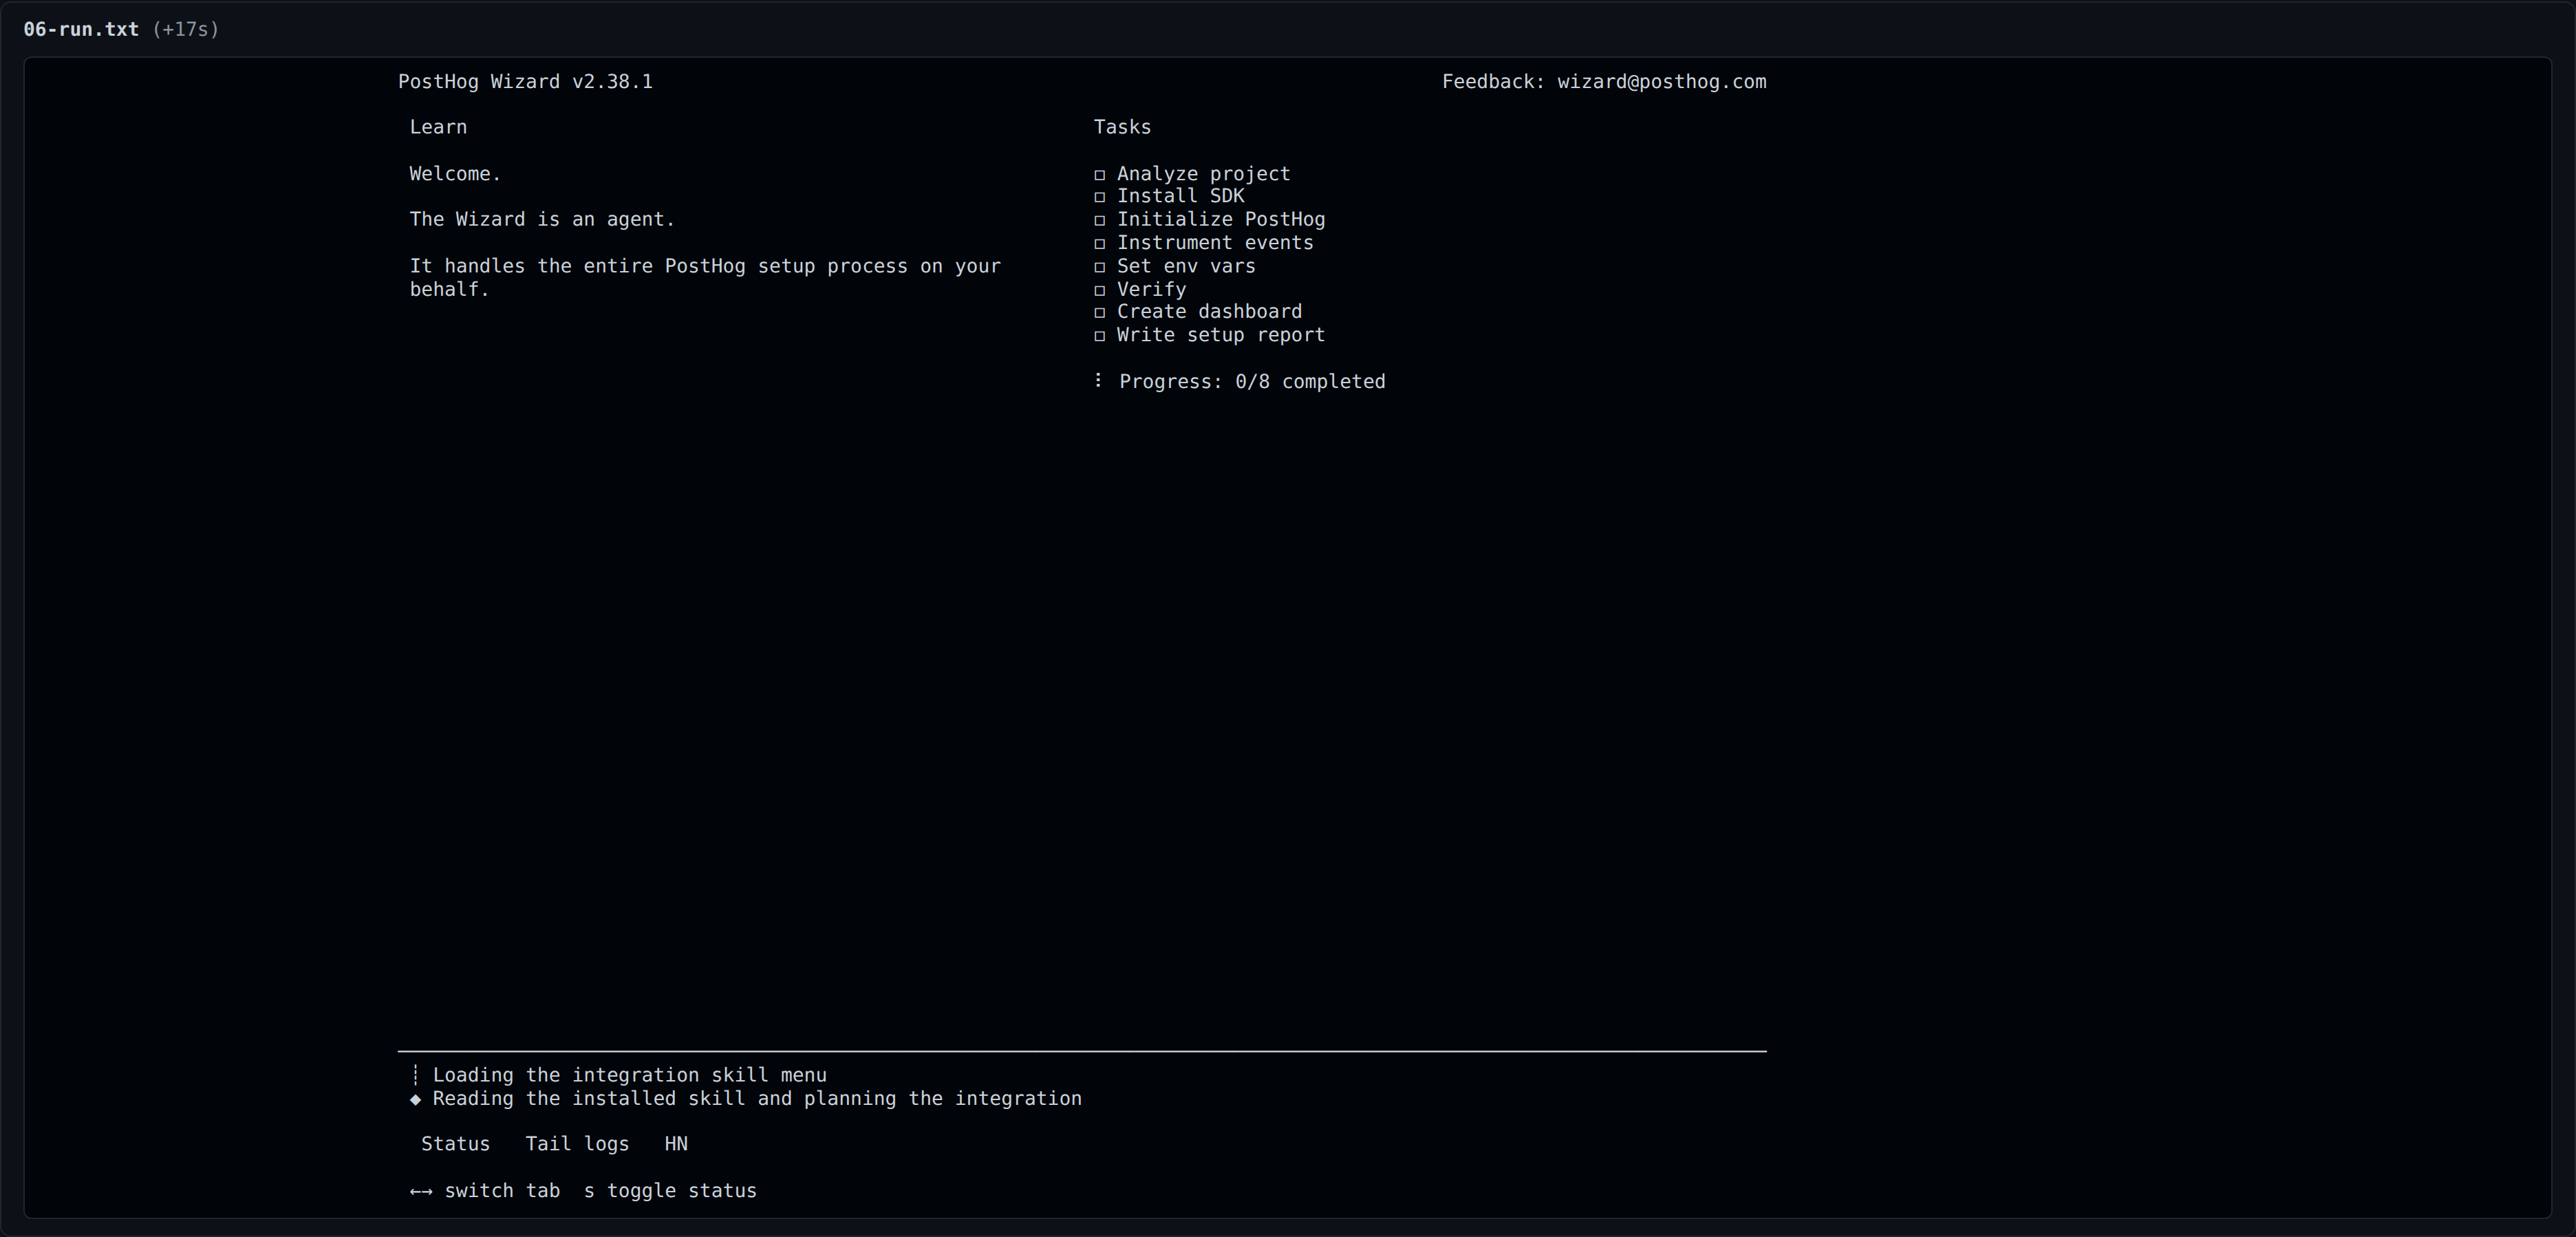The height and width of the screenshot is (1237, 2576).
Task: Click the arrows icon beside switch tab
Action: pos(421,1191)
